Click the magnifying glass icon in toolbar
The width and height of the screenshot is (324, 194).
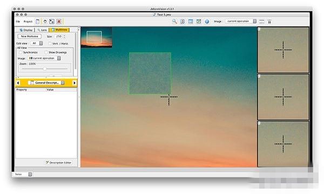(x=174, y=21)
